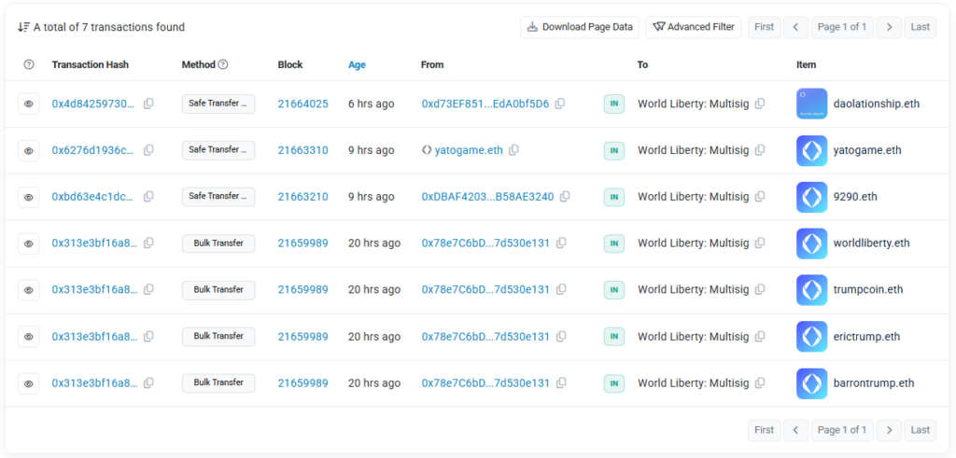
Task: Go to next page in top pagination
Action: pos(889,27)
